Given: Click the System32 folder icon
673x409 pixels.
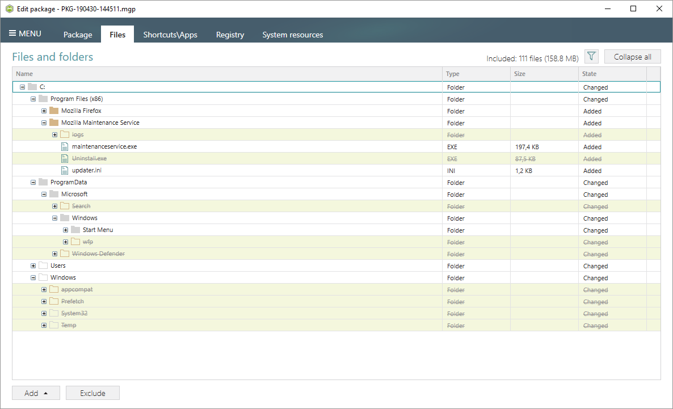Looking at the screenshot, I should (x=54, y=313).
